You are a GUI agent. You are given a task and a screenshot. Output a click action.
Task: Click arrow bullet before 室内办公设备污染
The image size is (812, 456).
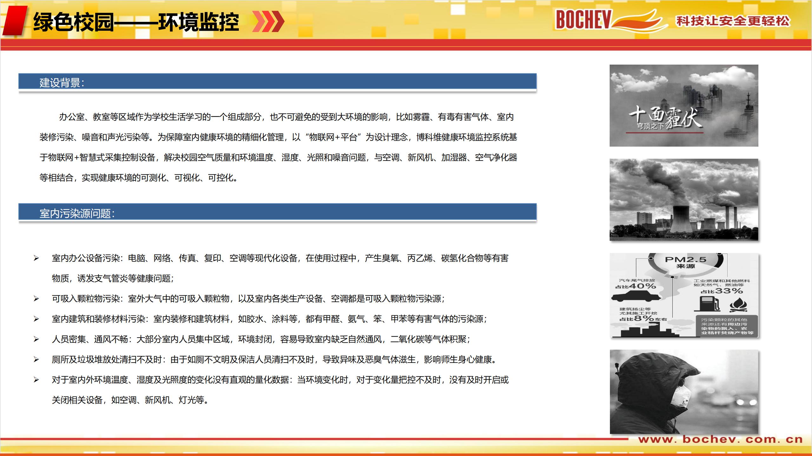click(x=36, y=258)
